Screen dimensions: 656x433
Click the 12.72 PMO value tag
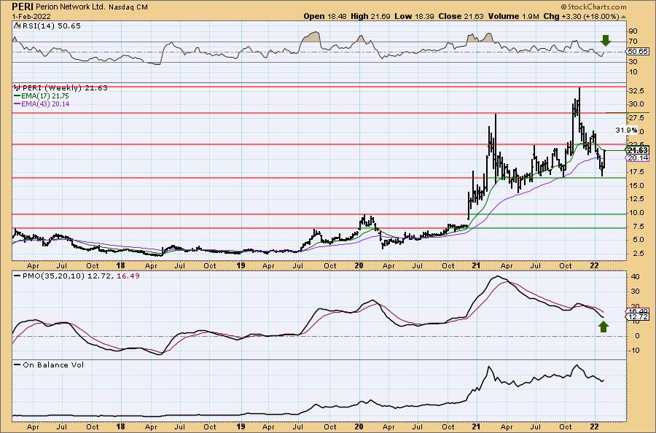click(x=639, y=317)
